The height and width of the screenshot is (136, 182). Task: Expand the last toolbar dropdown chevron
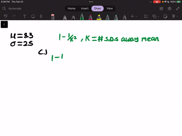point(177,16)
